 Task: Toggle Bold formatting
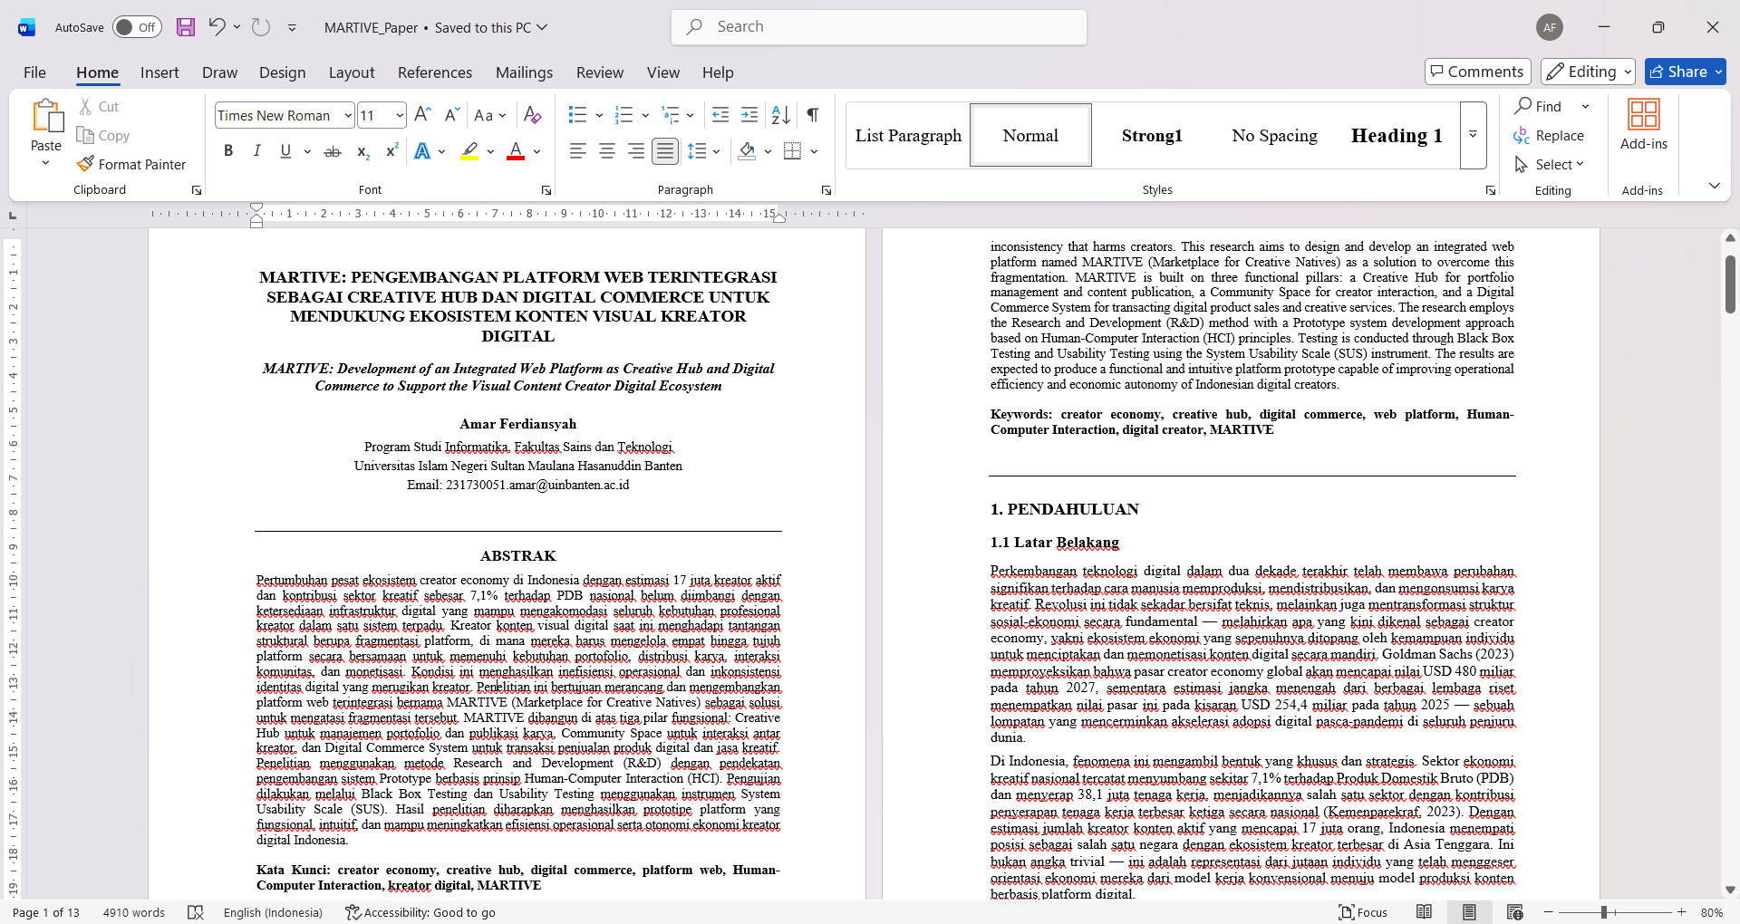point(228,151)
